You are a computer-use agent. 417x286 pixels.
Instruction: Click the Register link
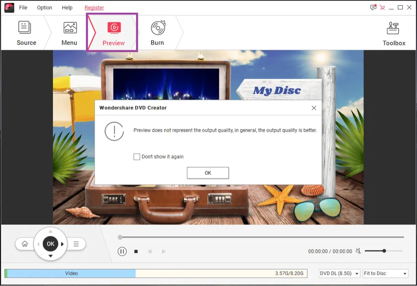click(x=94, y=8)
